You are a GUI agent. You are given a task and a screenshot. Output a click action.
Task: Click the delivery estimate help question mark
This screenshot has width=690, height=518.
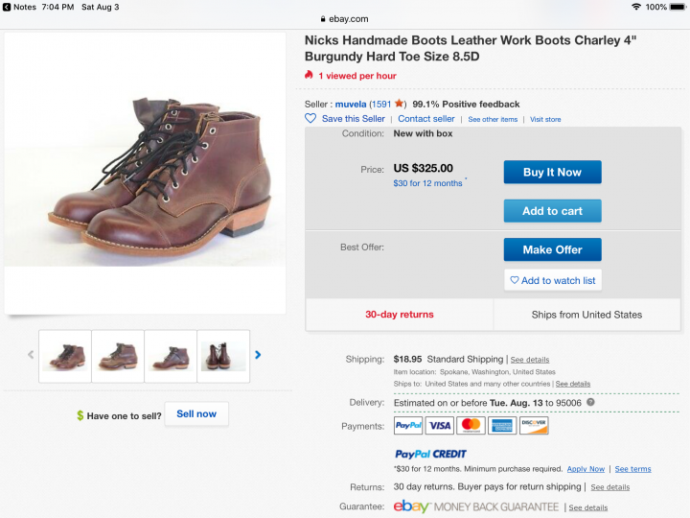click(x=590, y=402)
